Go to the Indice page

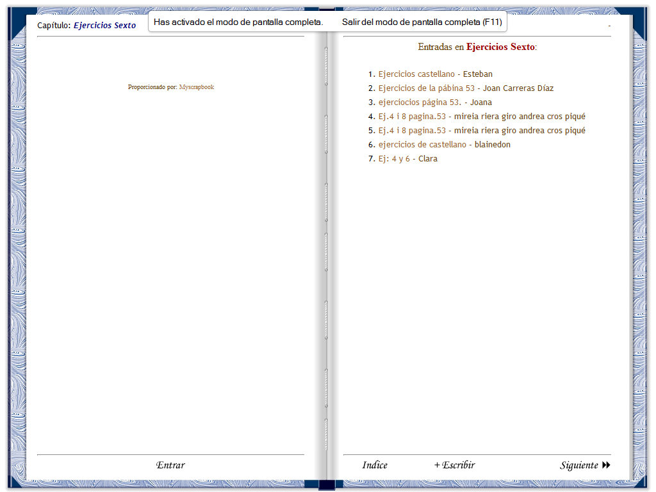pyautogui.click(x=375, y=465)
